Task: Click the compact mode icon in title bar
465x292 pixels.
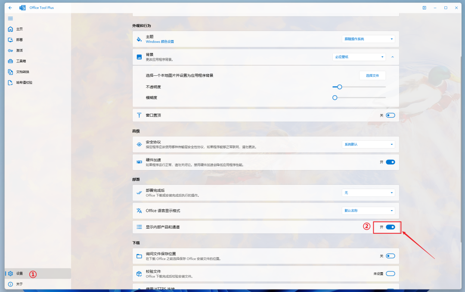Action: click(x=425, y=8)
